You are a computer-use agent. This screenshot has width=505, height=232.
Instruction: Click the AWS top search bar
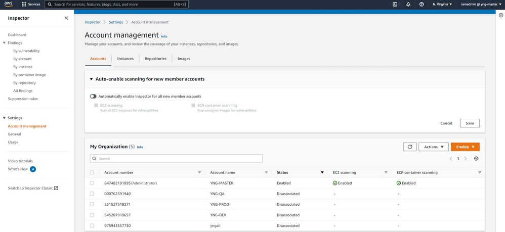point(116,5)
